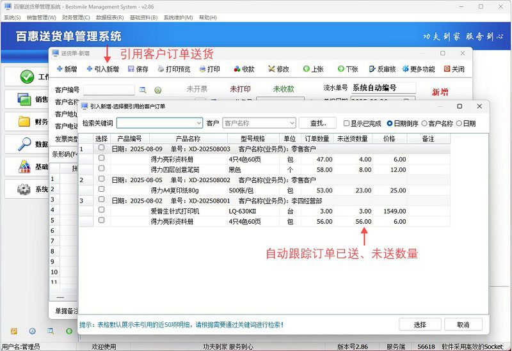Screen dimensions: 512x351
Task: Click key icon in bottom-left bar
Action: point(13,331)
